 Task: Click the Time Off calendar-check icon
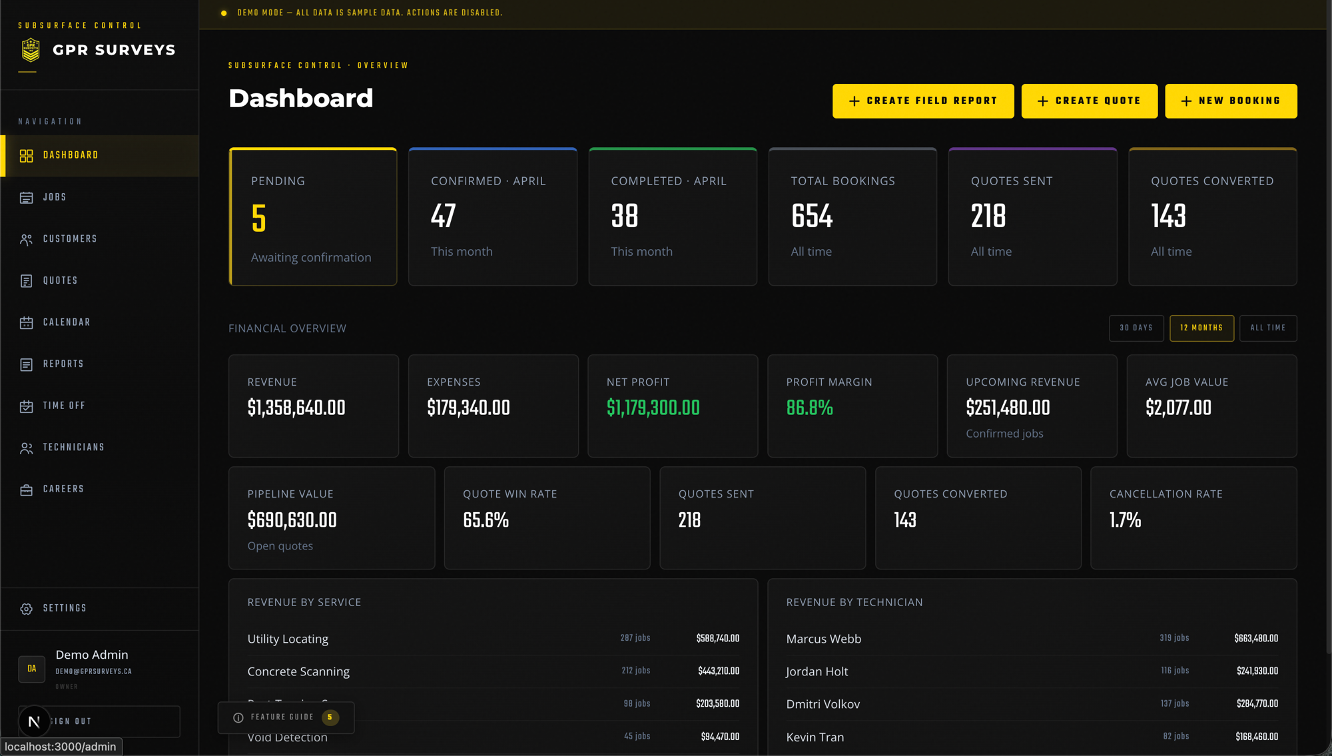point(26,406)
